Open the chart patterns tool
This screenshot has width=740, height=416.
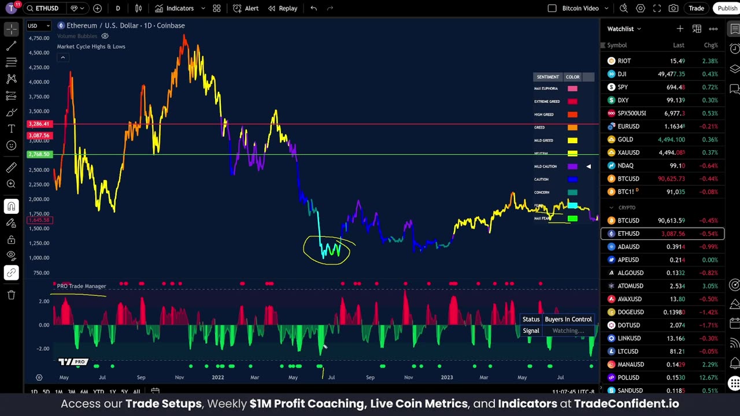11,79
